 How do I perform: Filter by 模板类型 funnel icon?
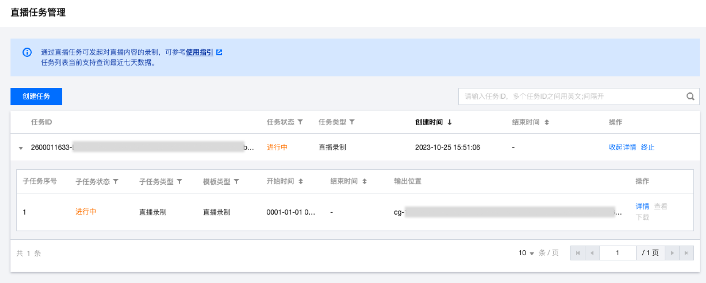pyautogui.click(x=237, y=182)
